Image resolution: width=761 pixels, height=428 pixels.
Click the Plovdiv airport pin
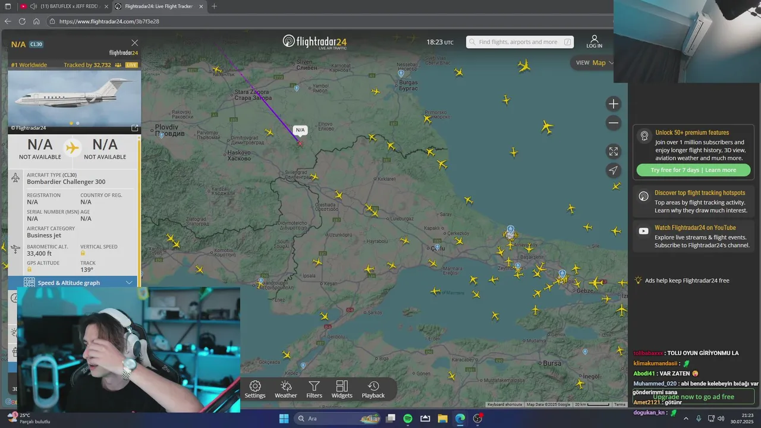[x=162, y=136]
